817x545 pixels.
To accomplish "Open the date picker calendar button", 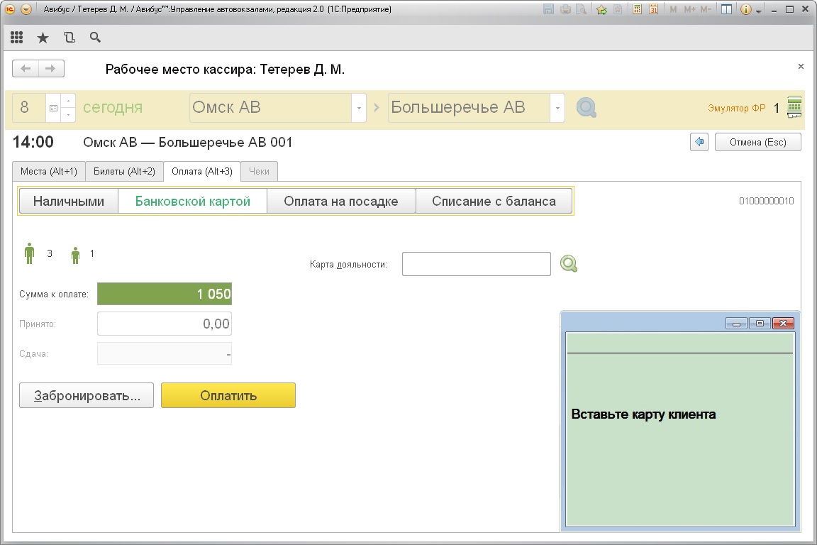I will 53,109.
